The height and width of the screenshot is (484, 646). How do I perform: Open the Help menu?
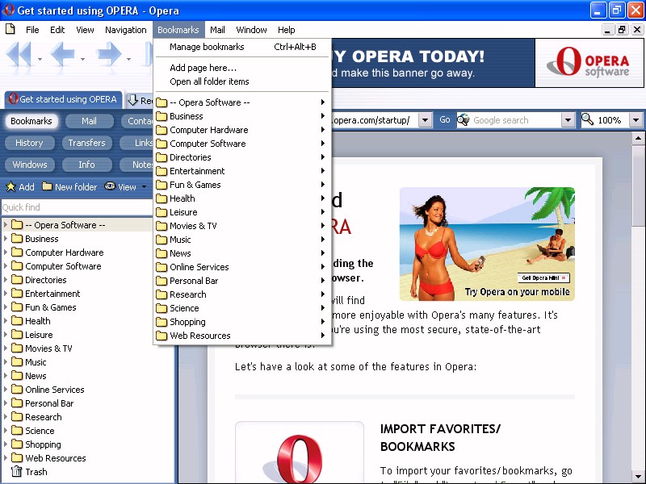tap(286, 30)
